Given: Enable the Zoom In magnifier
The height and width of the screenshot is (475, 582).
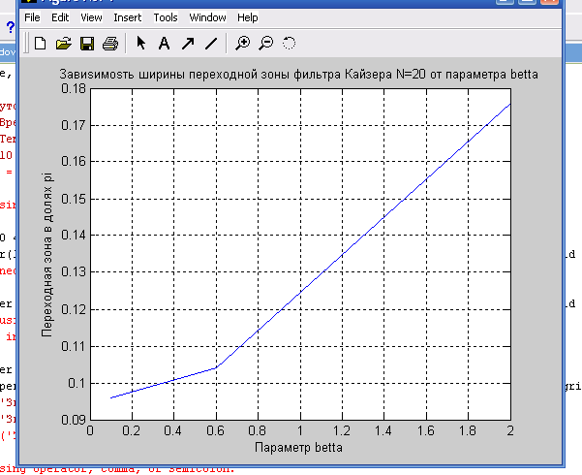Looking at the screenshot, I should pos(243,43).
